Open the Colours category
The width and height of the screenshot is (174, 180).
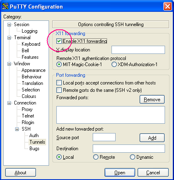(x=29, y=96)
